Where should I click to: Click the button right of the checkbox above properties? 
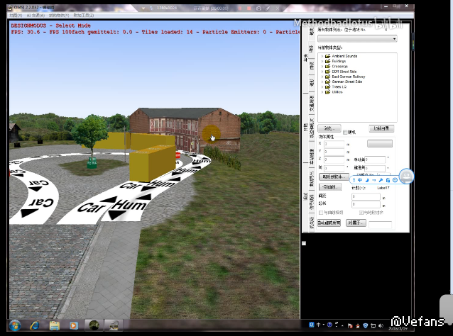(381, 129)
